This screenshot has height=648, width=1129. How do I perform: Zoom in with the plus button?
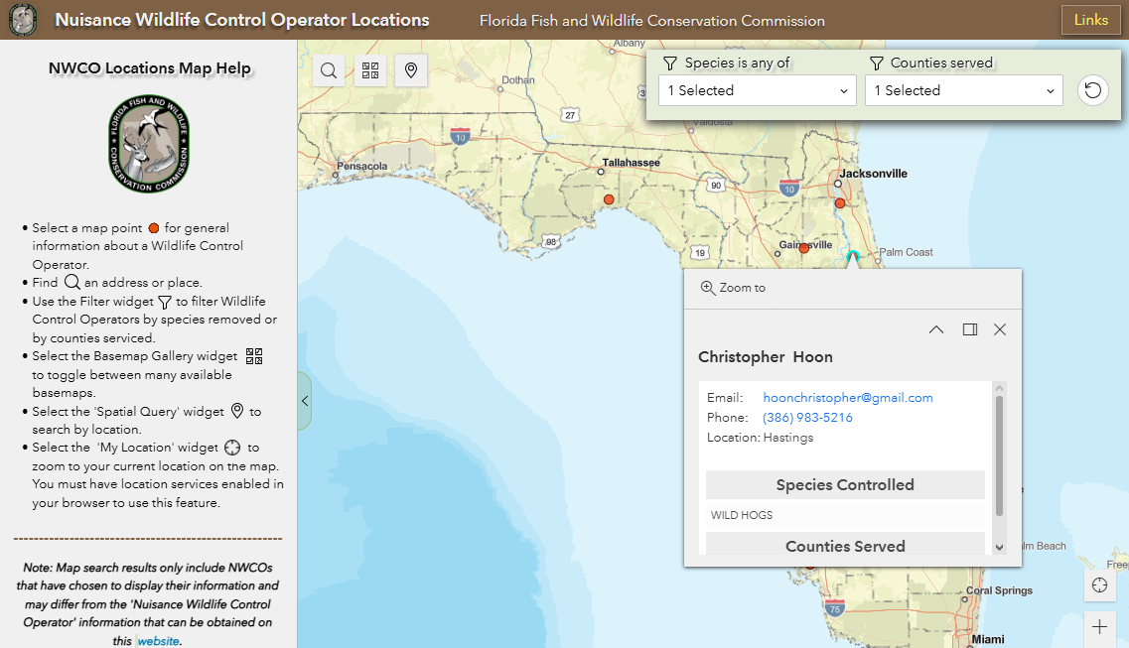click(1099, 627)
